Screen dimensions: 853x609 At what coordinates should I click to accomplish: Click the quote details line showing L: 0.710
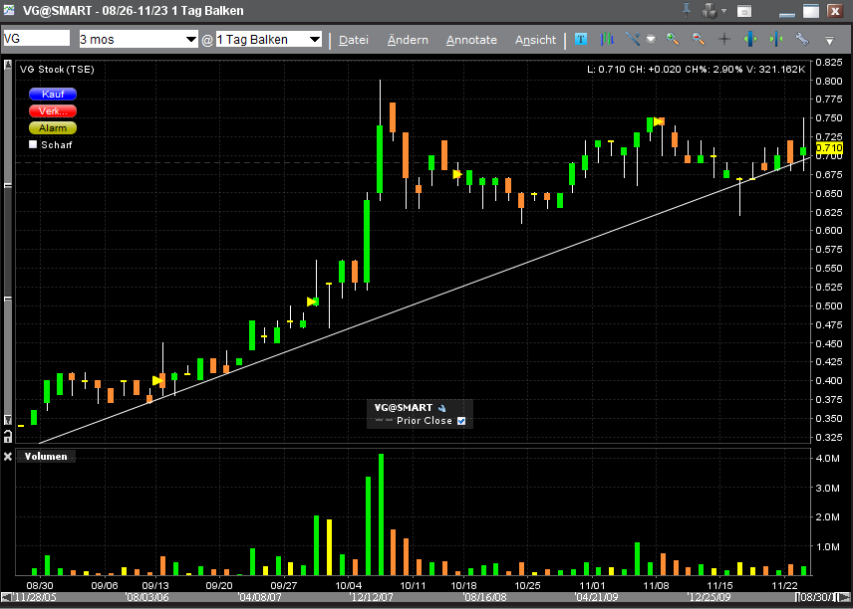696,69
